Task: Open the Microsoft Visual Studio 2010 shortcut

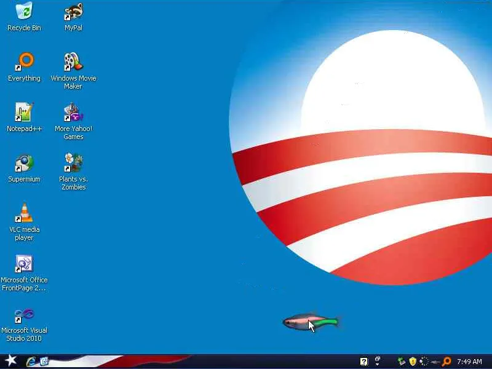Action: [x=24, y=325]
